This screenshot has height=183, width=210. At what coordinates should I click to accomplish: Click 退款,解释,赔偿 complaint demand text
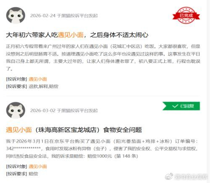click(x=43, y=86)
